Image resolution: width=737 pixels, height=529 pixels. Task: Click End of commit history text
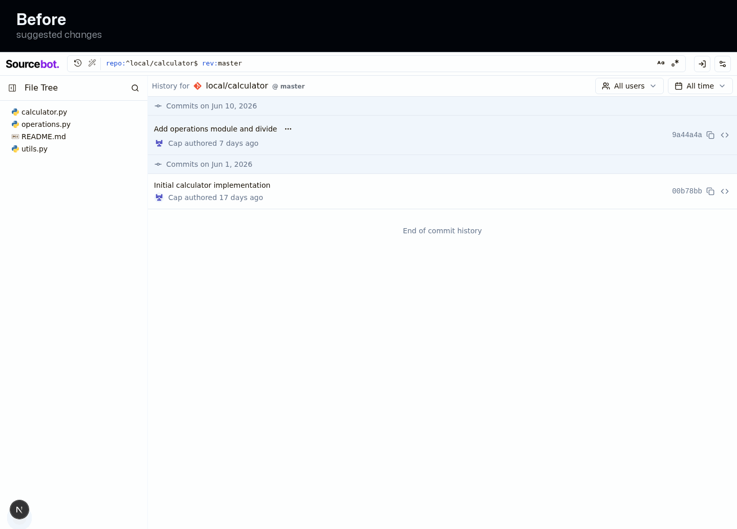click(442, 231)
